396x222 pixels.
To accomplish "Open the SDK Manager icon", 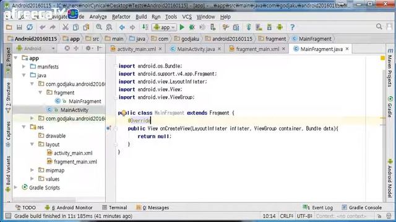I will (x=269, y=27).
